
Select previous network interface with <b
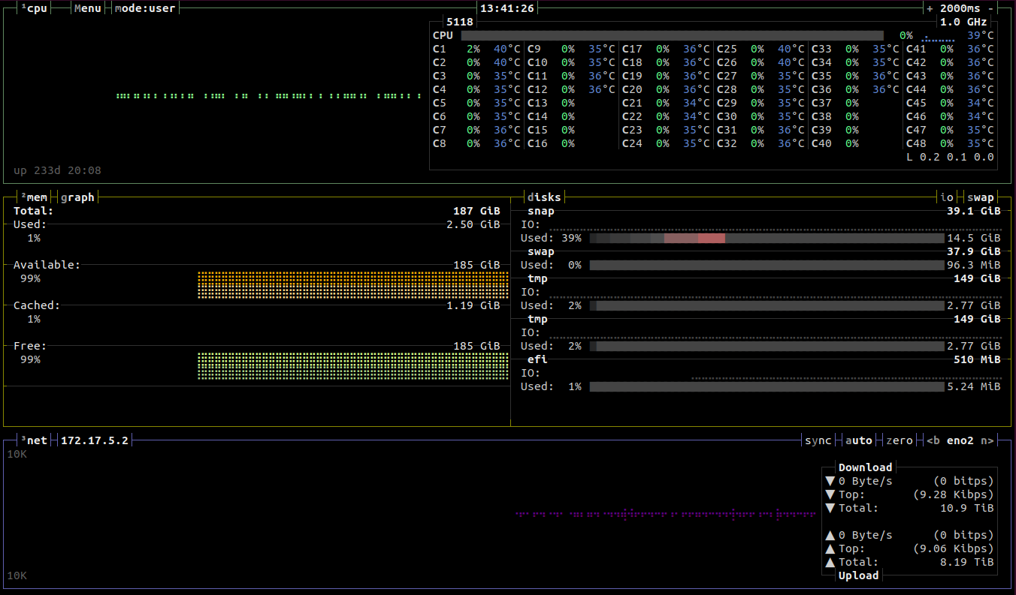click(x=933, y=440)
